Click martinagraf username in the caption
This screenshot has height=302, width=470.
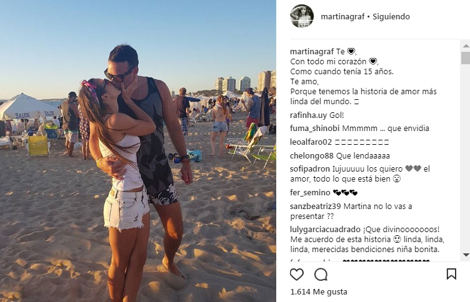pyautogui.click(x=312, y=52)
